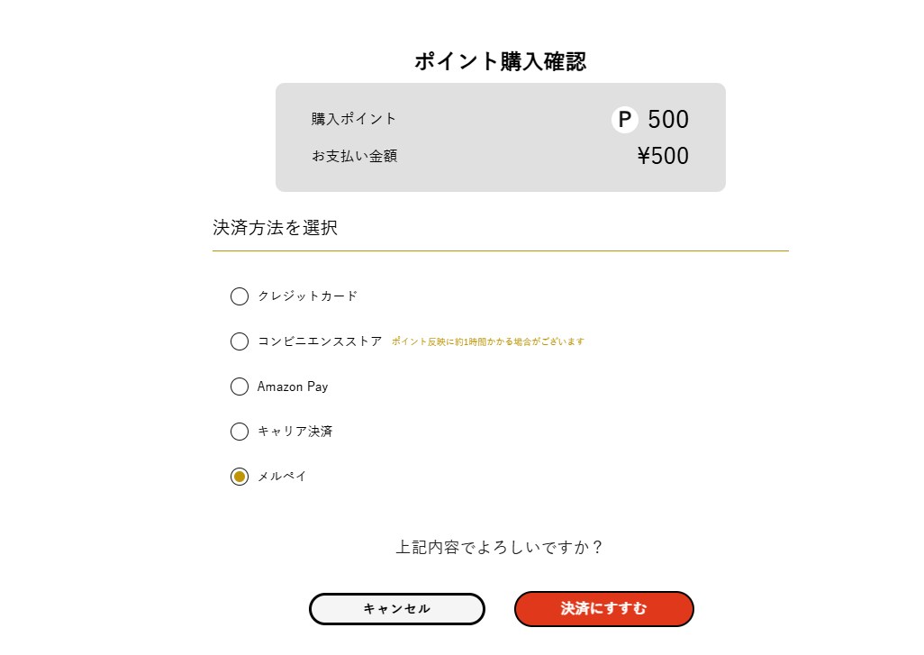Click the Amazon Pay label text
The image size is (924, 655).
tap(293, 387)
